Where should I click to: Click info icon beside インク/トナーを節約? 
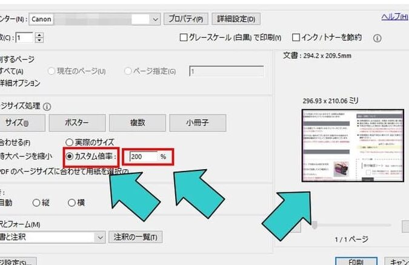(x=377, y=38)
